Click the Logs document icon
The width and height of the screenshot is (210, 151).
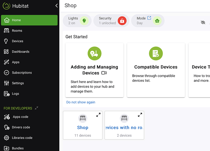pos(7,94)
